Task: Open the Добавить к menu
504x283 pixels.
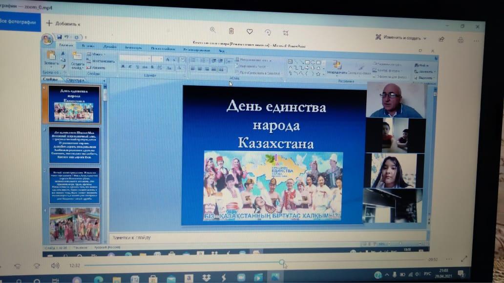Action: click(63, 23)
